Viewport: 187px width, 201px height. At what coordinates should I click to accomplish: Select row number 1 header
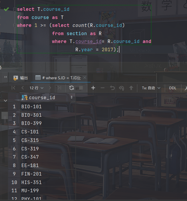pos(14,107)
